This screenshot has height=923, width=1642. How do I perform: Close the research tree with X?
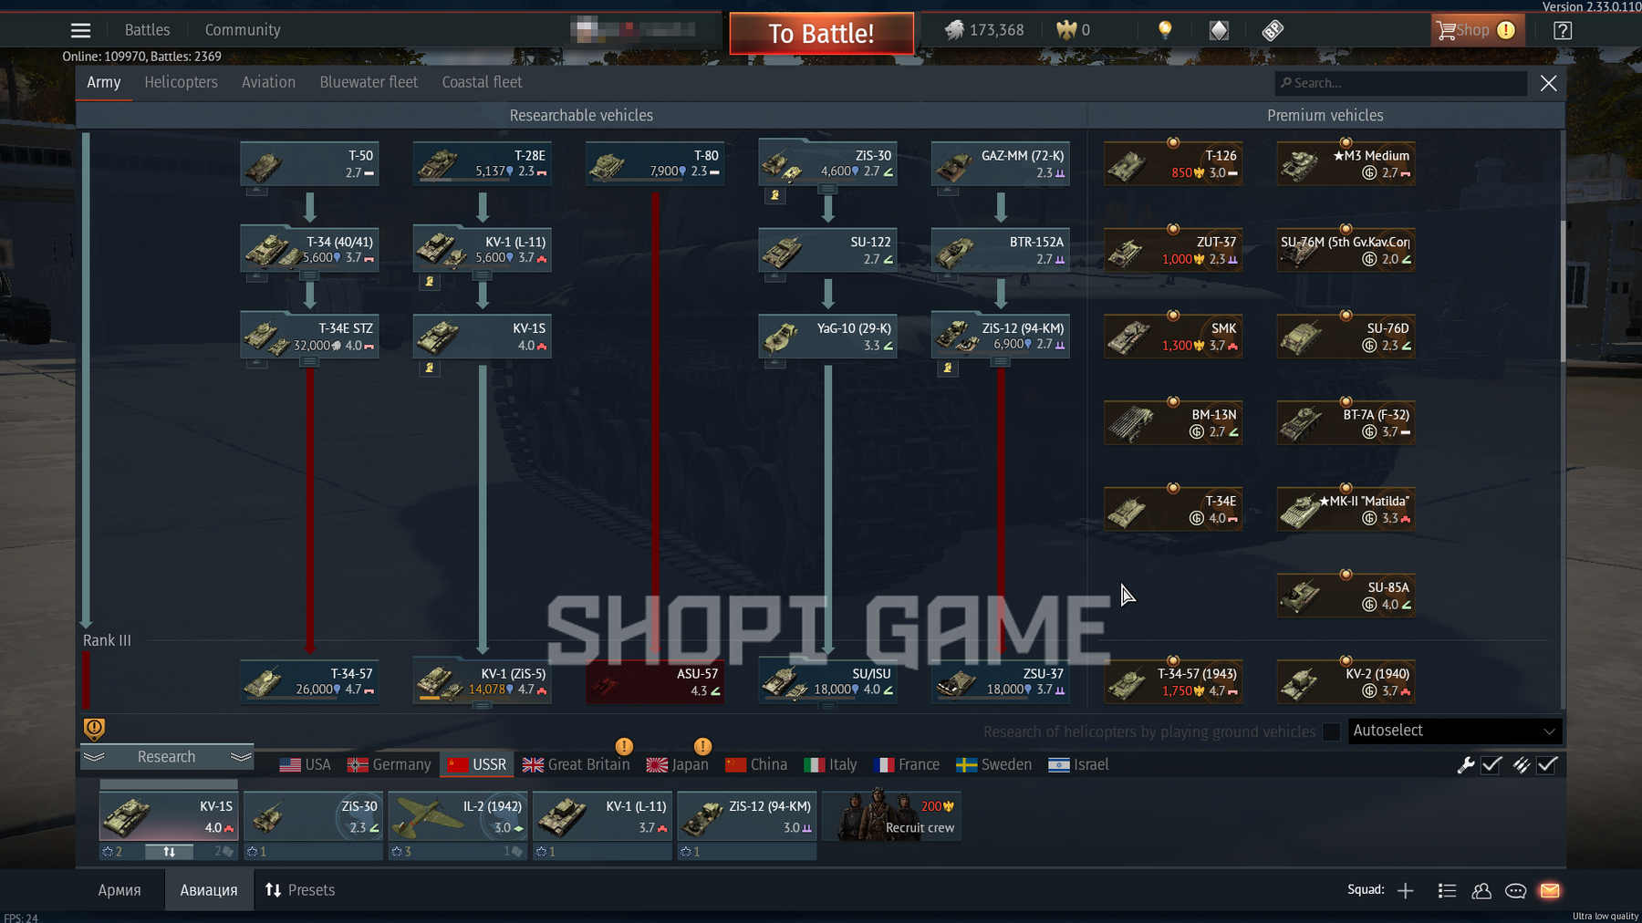[x=1548, y=83]
